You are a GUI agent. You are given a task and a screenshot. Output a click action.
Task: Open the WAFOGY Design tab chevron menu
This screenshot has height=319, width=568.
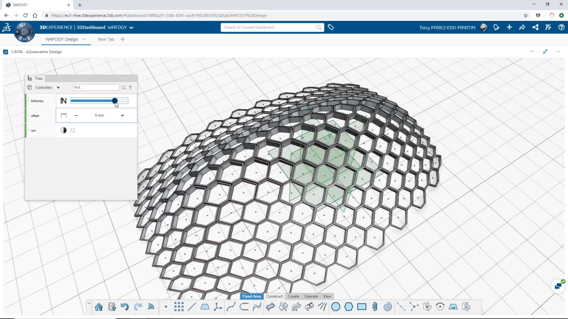84,39
